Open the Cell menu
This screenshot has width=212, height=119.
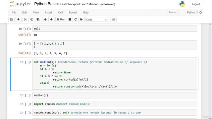[60, 13]
